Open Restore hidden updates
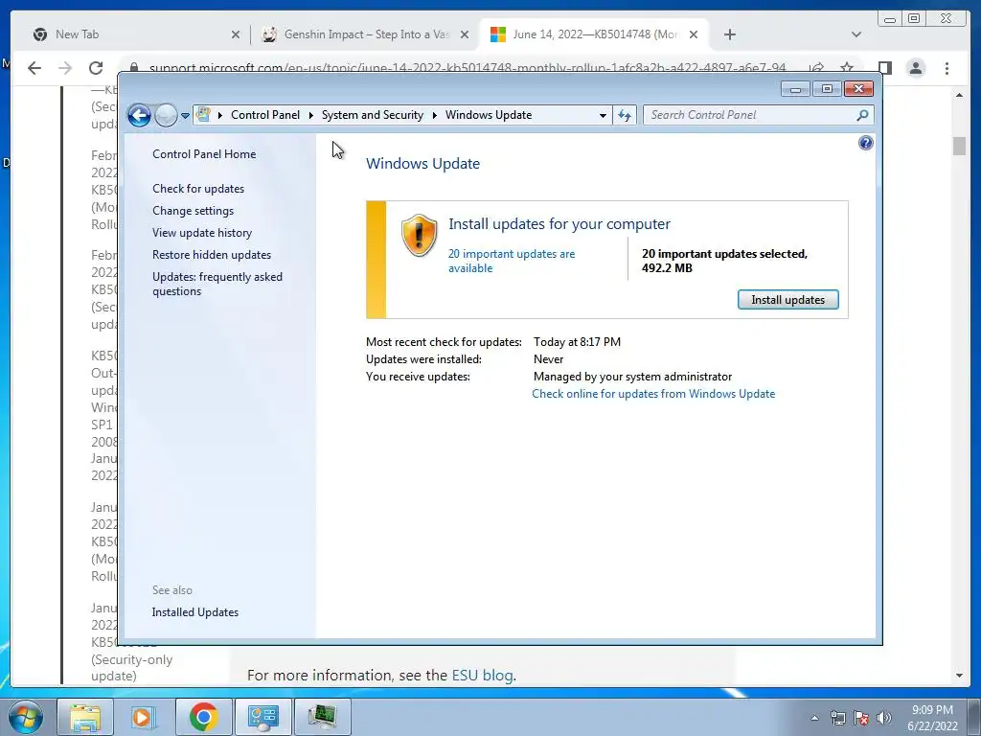This screenshot has height=736, width=981. coord(212,255)
